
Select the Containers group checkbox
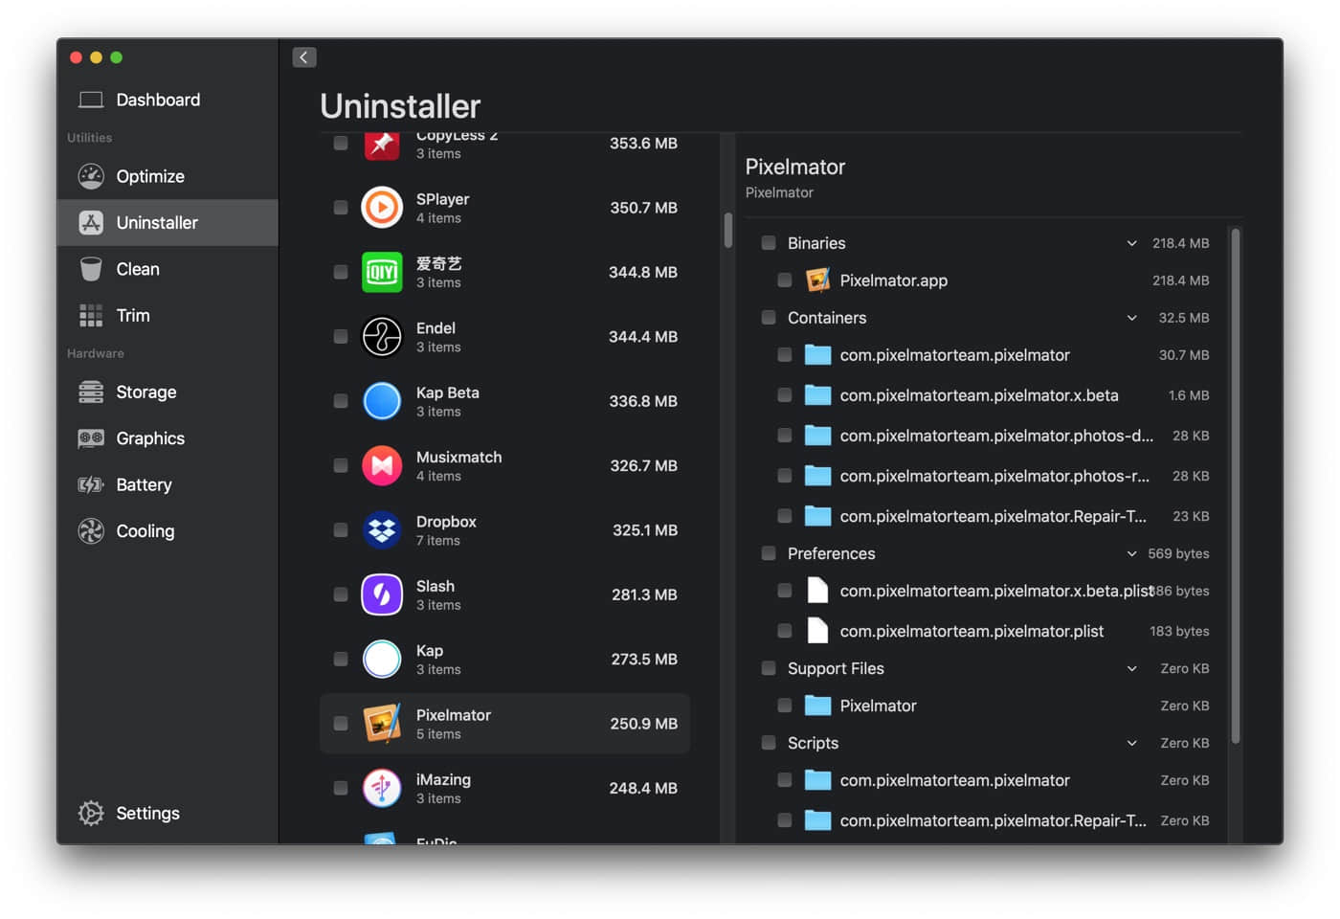pos(769,318)
